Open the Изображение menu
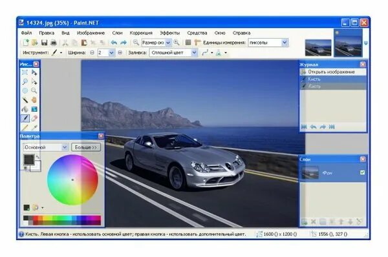The width and height of the screenshot is (388, 257). 91,33
